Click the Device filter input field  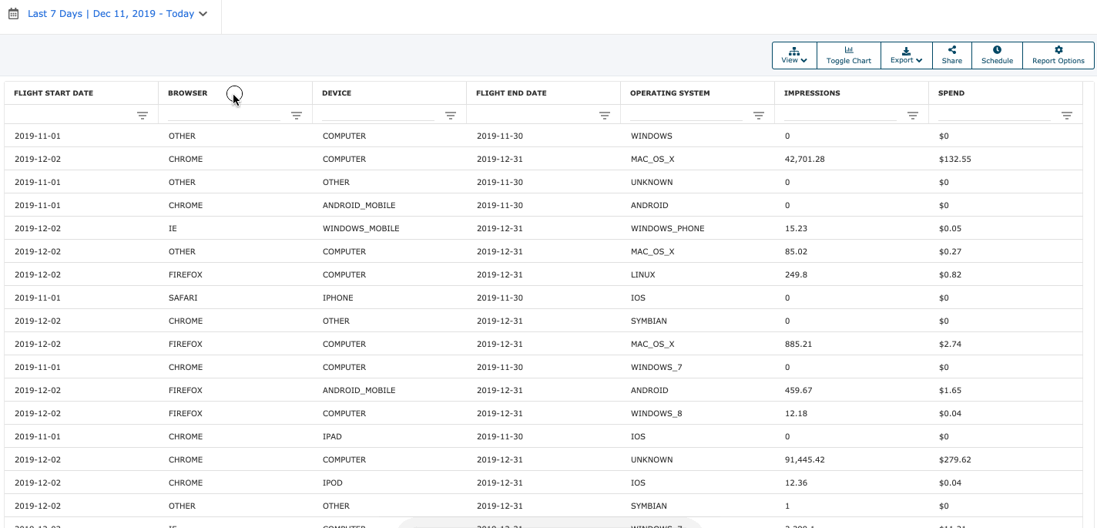378,115
